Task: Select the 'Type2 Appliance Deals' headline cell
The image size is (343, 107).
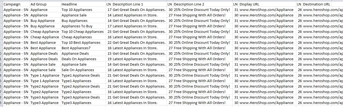Action: (x=83, y=86)
